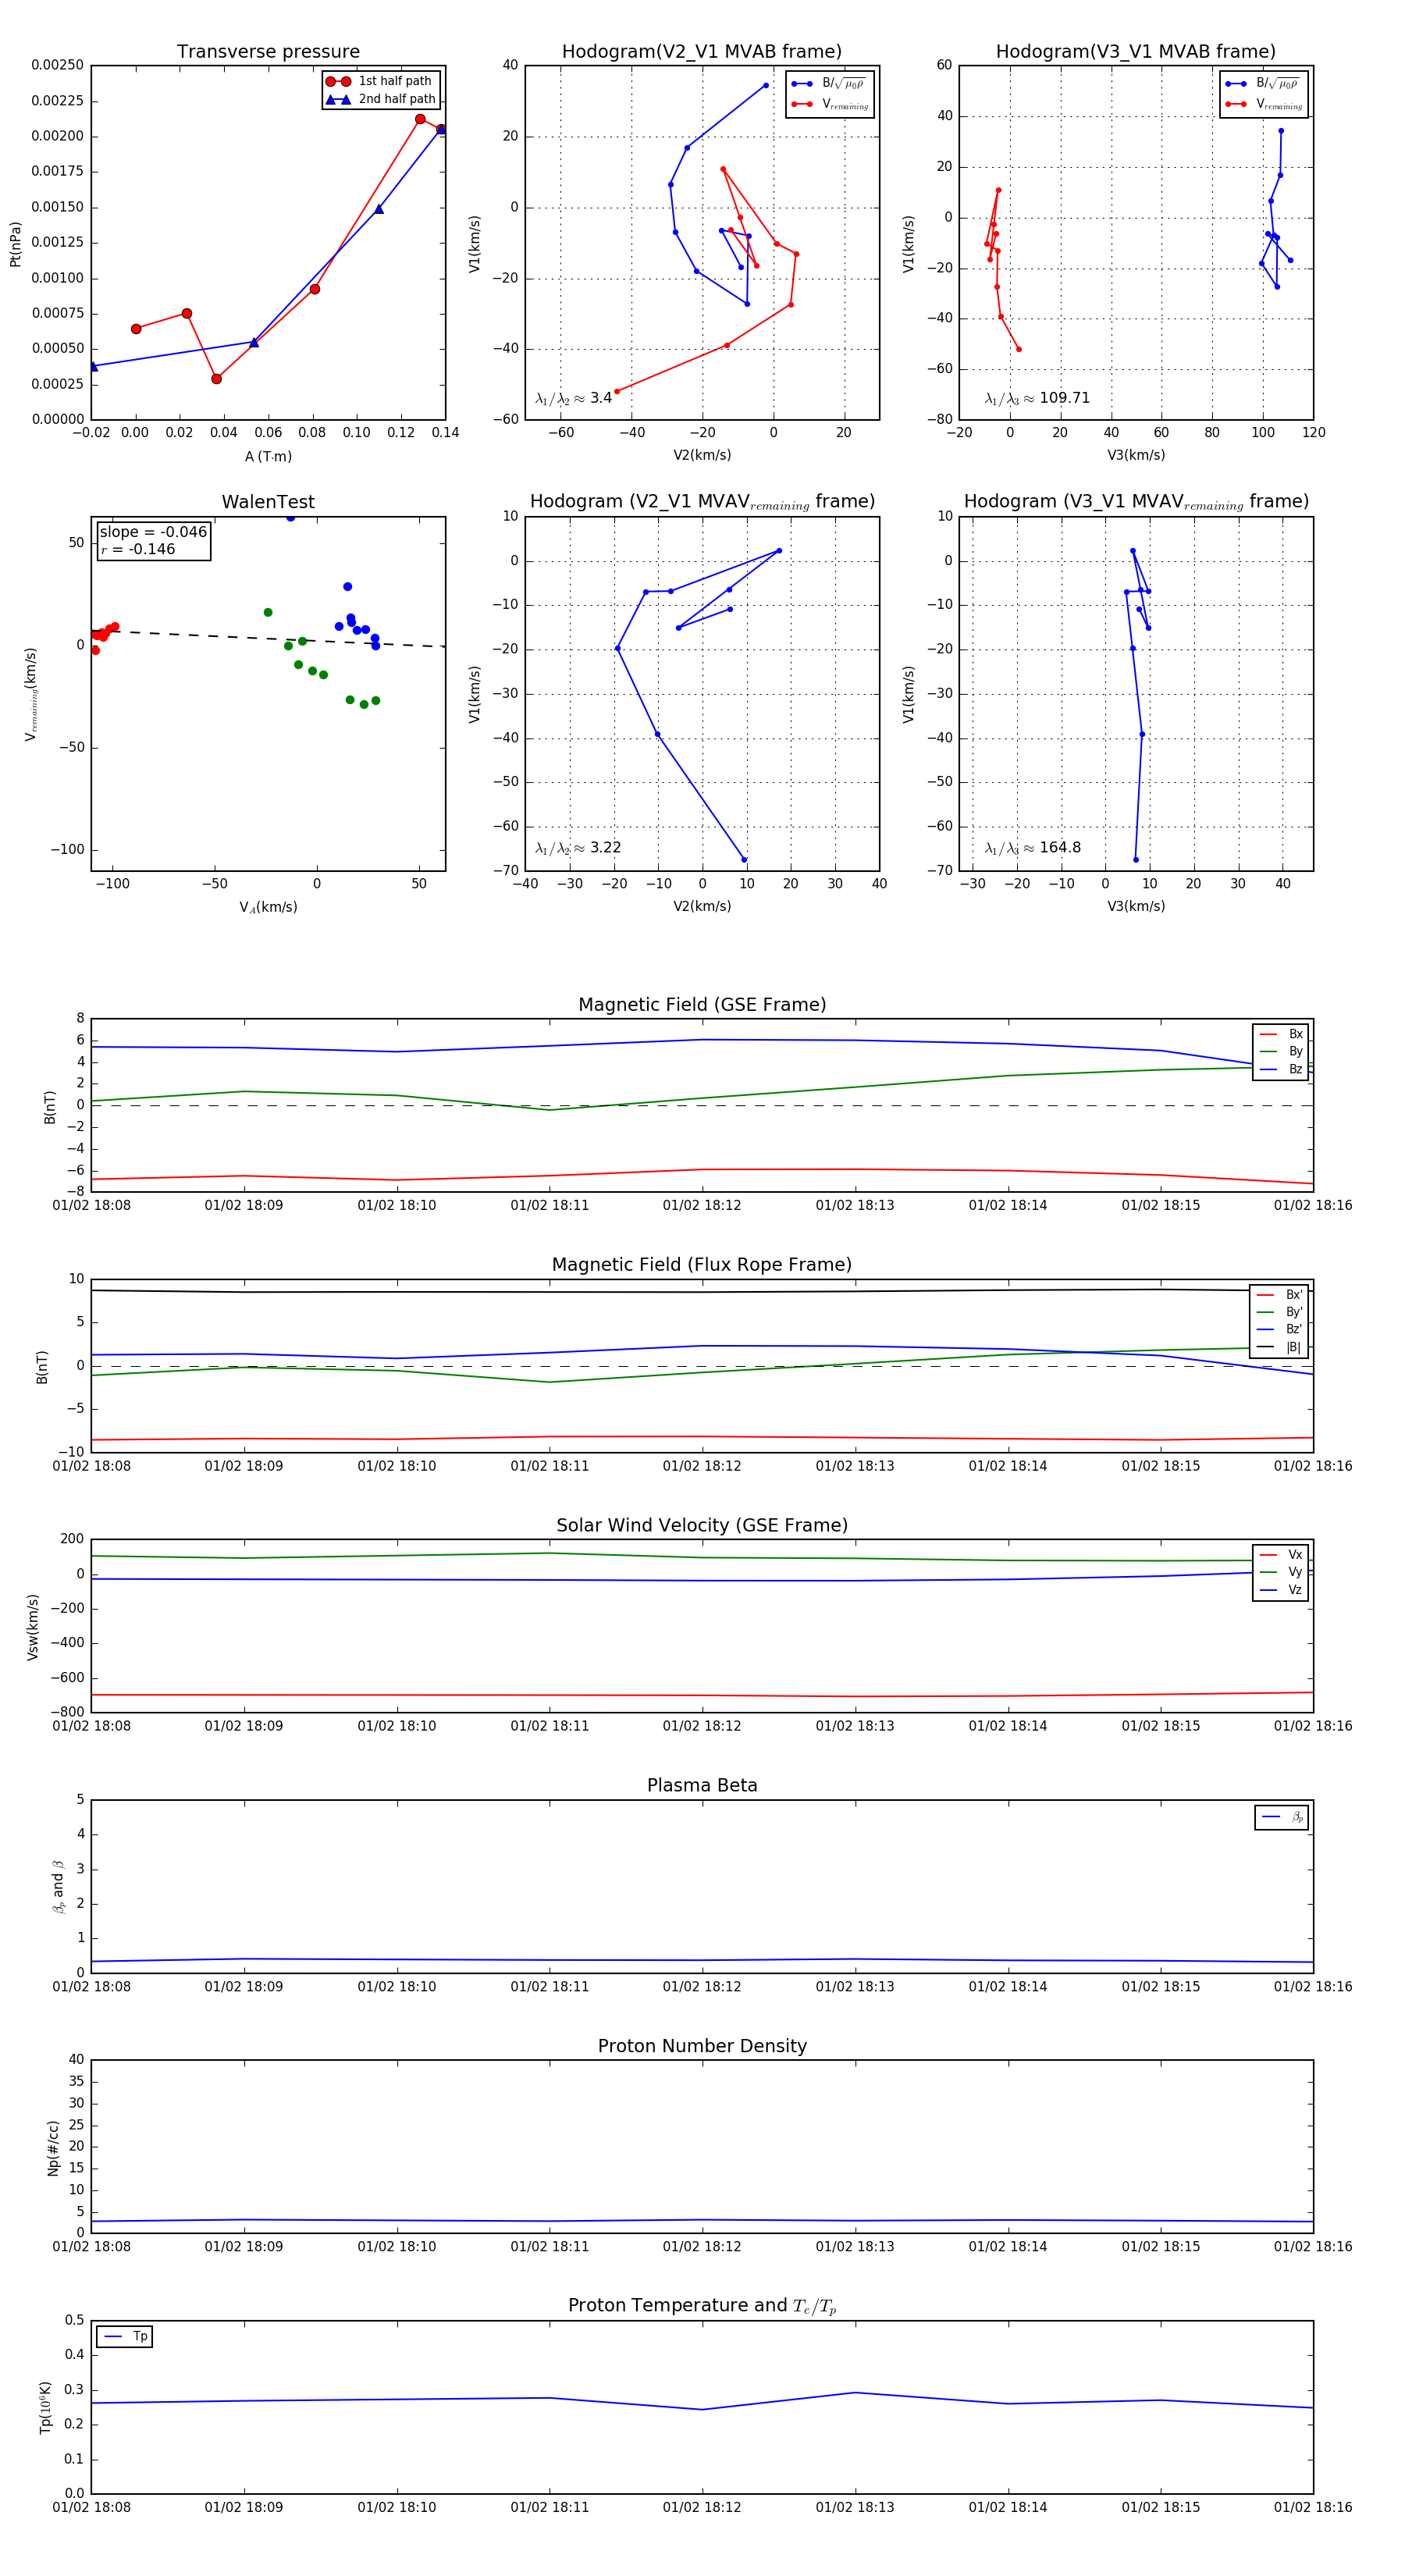Select B/√μ0ρ legend entry in V2_V1 MVAB hodogram

coord(829,84)
